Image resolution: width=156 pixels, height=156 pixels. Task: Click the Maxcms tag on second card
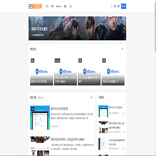57,61
